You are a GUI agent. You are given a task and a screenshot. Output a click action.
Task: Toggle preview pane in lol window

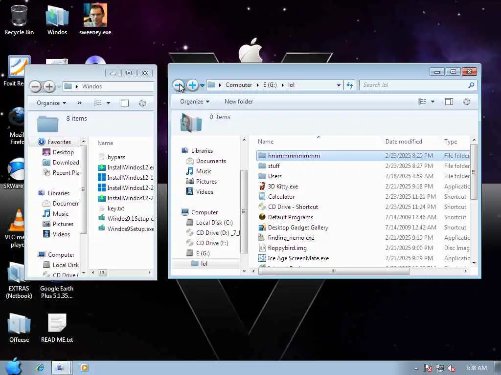click(449, 102)
